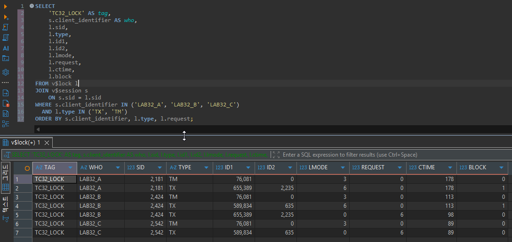Click the expand filter panel icon

coord(276,155)
